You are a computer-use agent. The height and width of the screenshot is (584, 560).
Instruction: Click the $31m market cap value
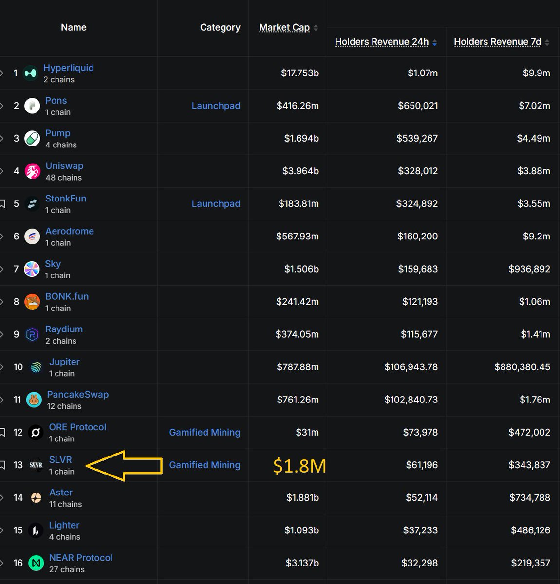[x=307, y=432]
